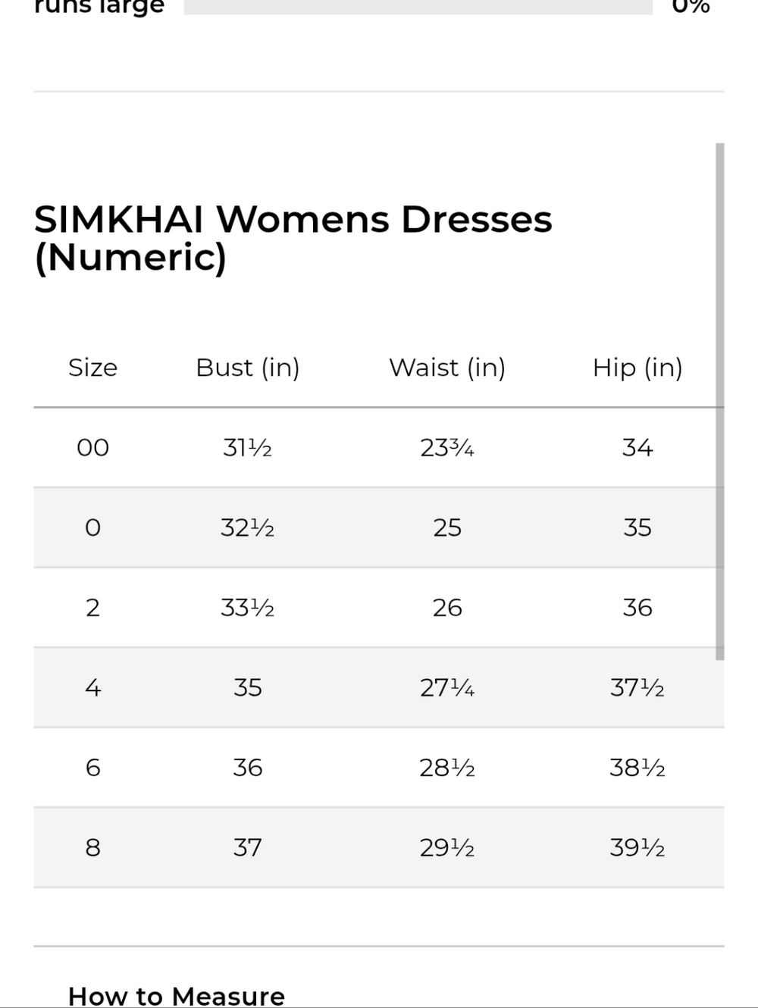Image resolution: width=758 pixels, height=1008 pixels.
Task: Click the 29½ waist value for size 8
Action: 447,847
